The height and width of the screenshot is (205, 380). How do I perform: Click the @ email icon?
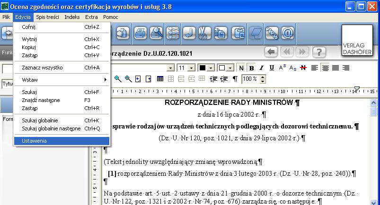[x=288, y=33]
